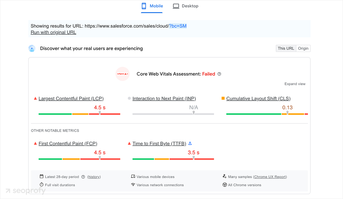Click the experimental flask icon beside TTFB
Image resolution: width=343 pixels, height=199 pixels.
coord(190,143)
